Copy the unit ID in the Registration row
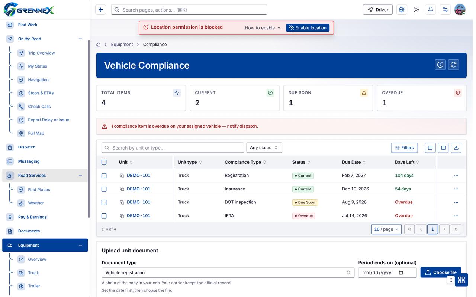The height and width of the screenshot is (297, 476). (x=122, y=176)
